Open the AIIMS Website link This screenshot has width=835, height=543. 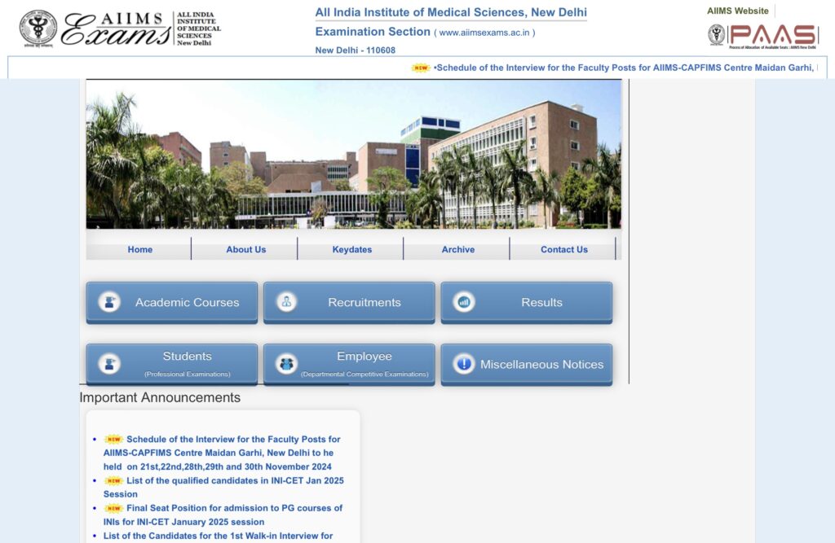click(737, 11)
